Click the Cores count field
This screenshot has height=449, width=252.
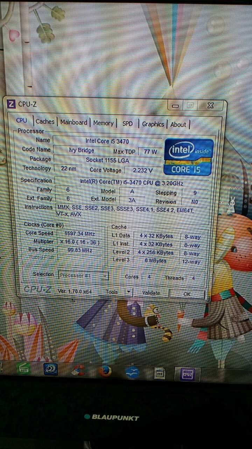149,277
